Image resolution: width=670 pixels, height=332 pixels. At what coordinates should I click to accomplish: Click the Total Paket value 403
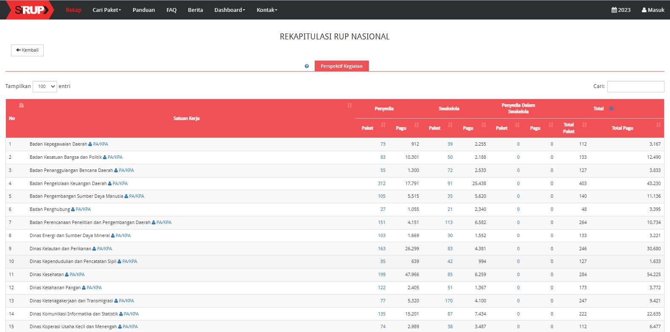point(583,183)
